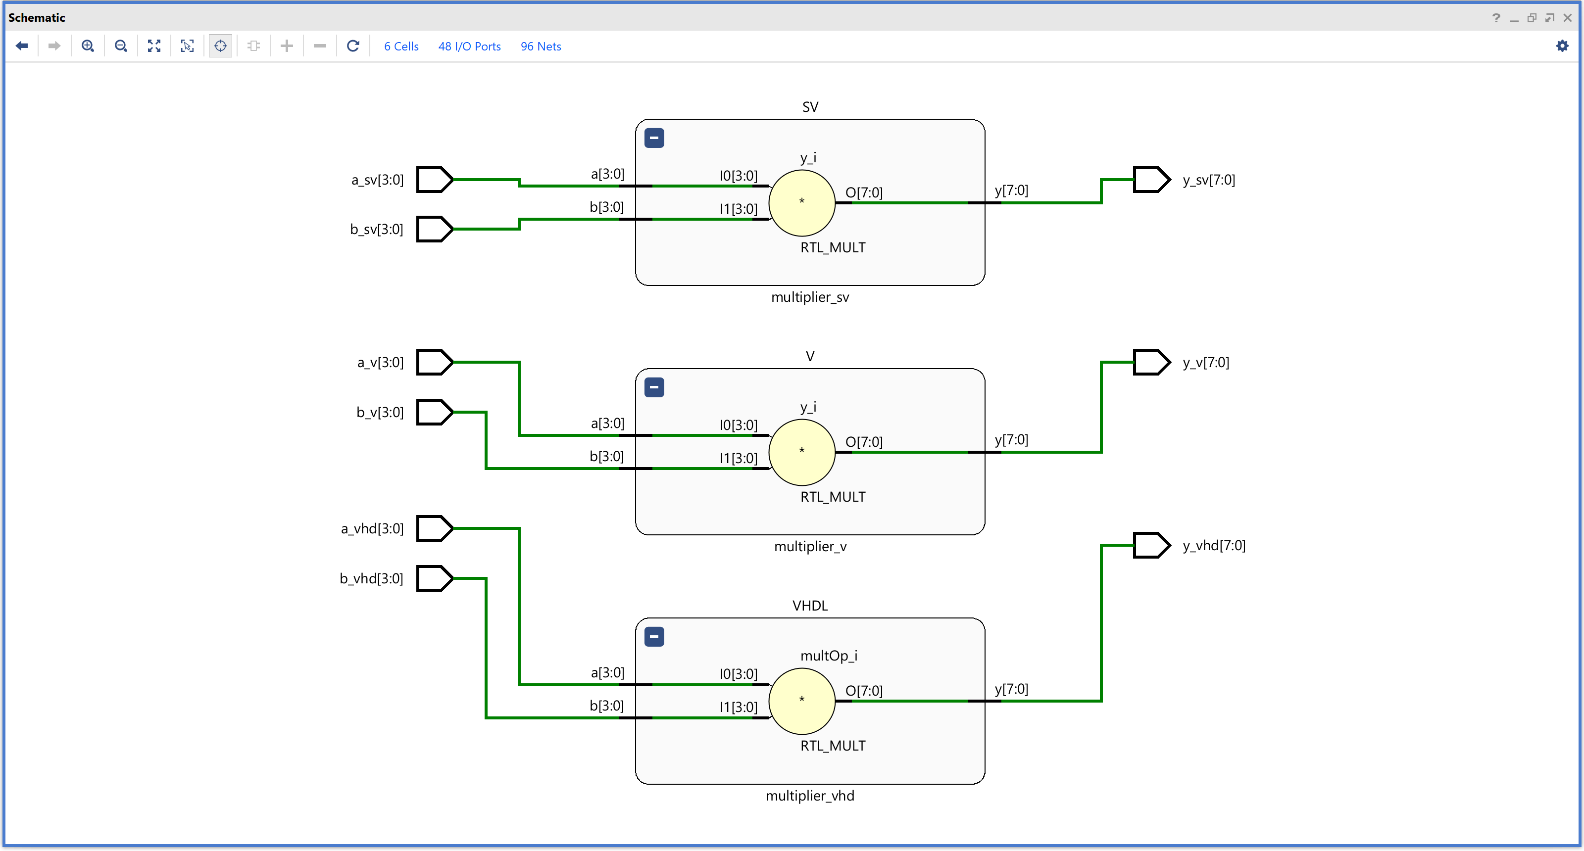Click the back navigation arrow
Viewport: 1584px width, 851px height.
click(22, 46)
